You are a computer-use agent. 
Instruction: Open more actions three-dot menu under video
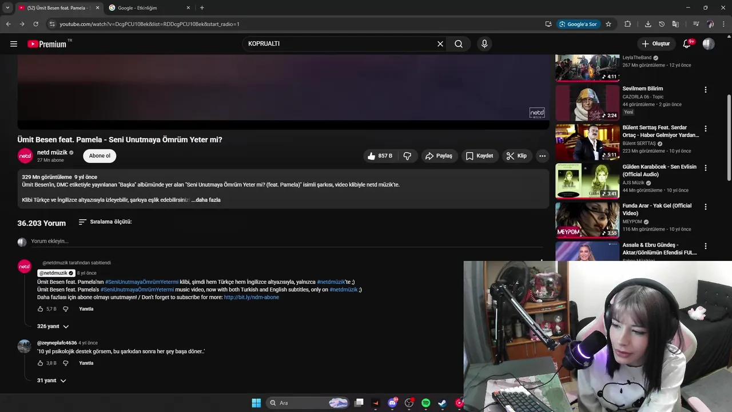542,156
